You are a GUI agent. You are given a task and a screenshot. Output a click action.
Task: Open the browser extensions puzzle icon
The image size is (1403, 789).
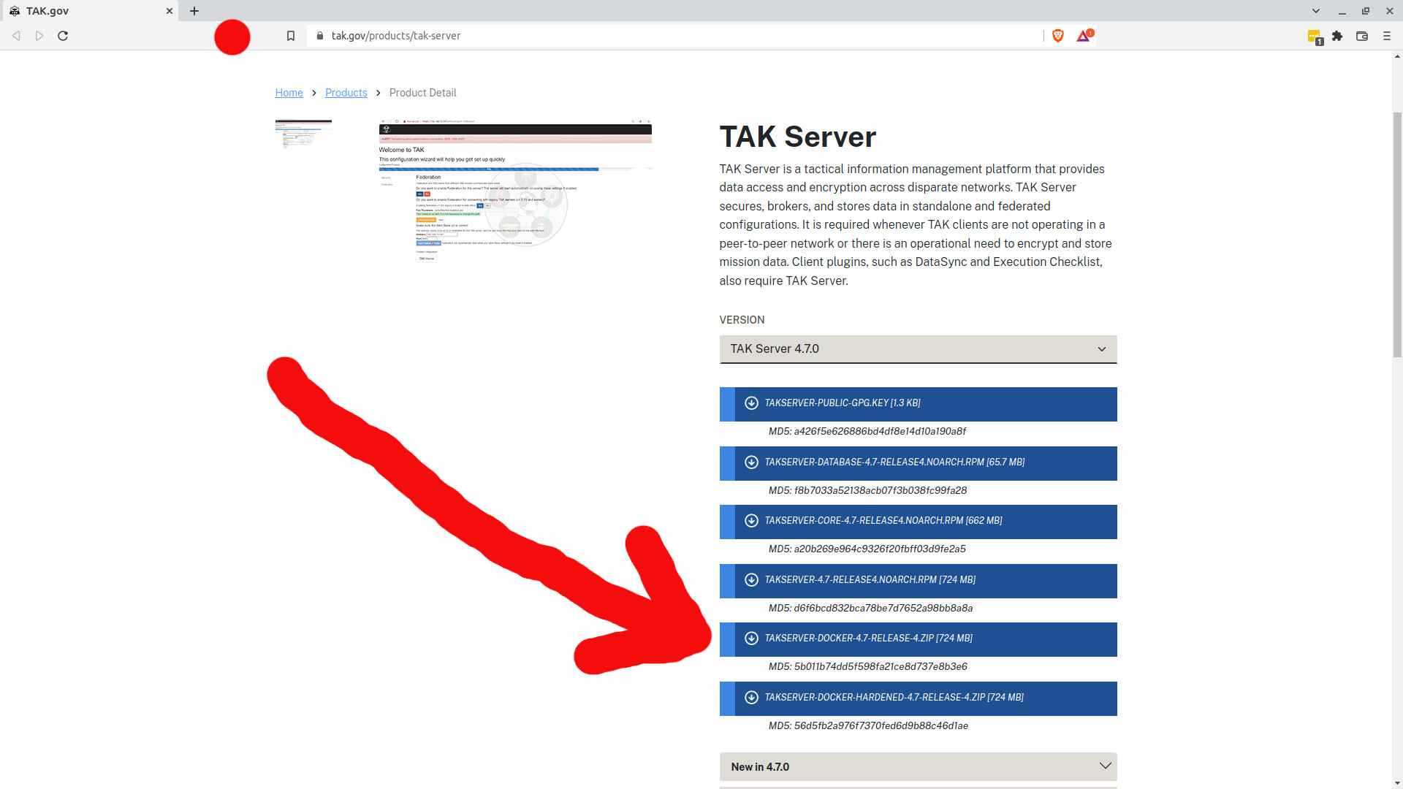(1337, 36)
